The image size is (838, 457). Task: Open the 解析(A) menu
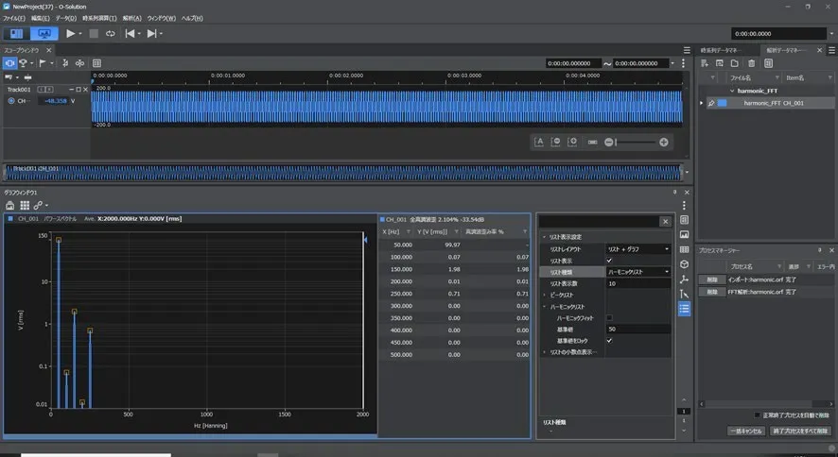132,18
